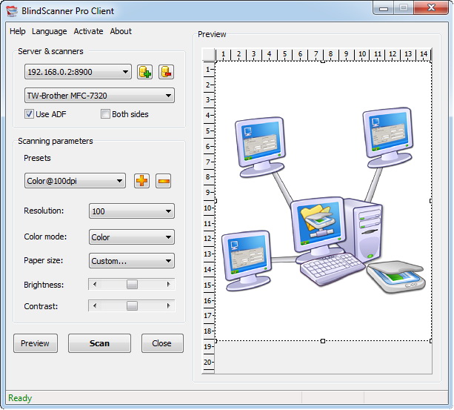Viewport: 454px width, 410px height.
Task: Click the add server icon
Action: [x=144, y=72]
